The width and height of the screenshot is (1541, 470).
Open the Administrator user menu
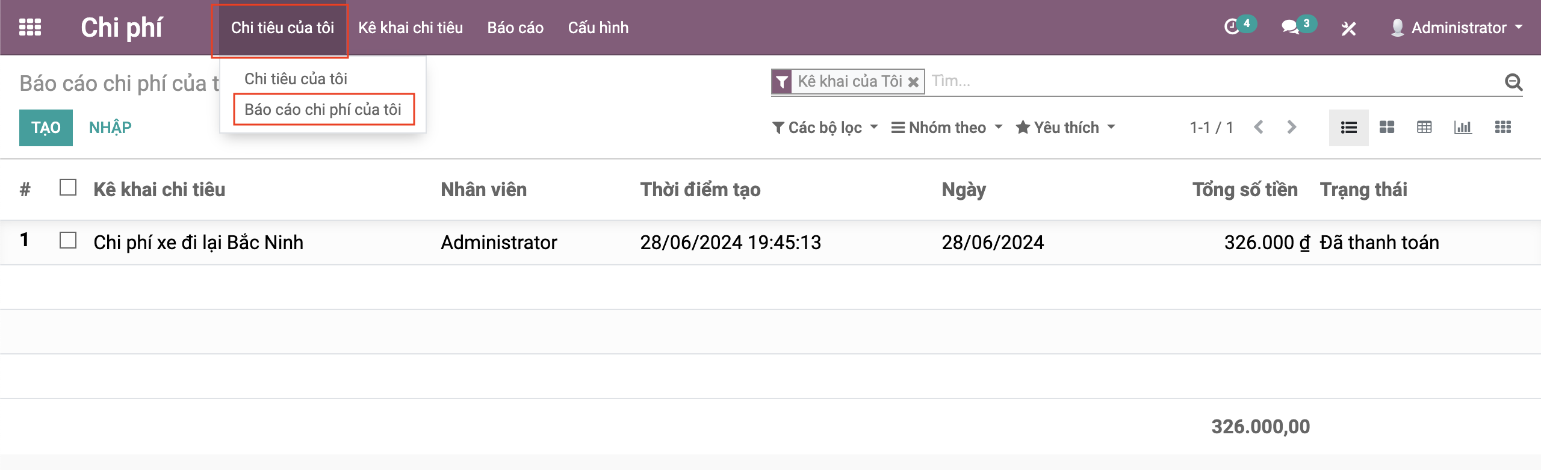[1457, 28]
